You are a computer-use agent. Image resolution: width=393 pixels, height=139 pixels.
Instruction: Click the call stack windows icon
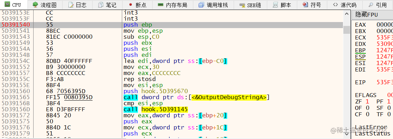point(201,5)
